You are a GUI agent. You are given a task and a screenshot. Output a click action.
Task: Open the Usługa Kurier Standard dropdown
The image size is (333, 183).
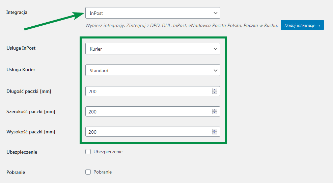click(153, 70)
